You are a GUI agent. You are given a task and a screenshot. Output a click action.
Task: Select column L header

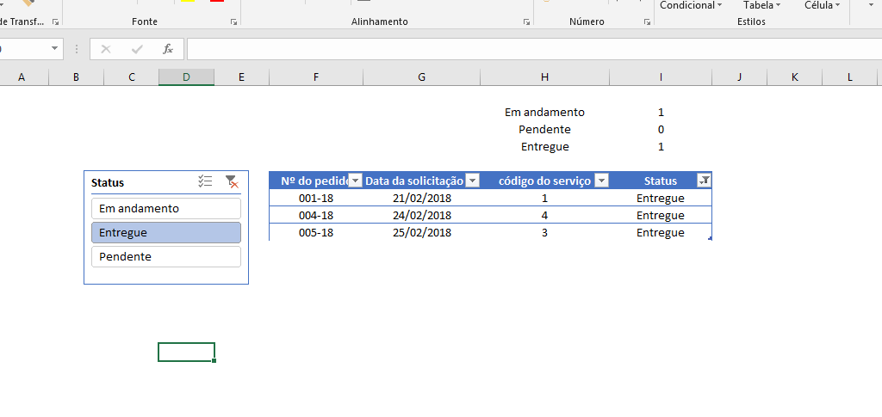point(849,77)
